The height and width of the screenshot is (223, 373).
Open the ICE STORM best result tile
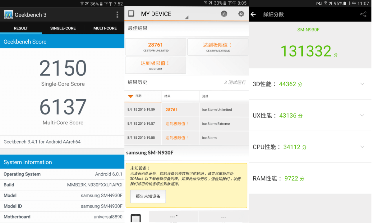pos(156,65)
